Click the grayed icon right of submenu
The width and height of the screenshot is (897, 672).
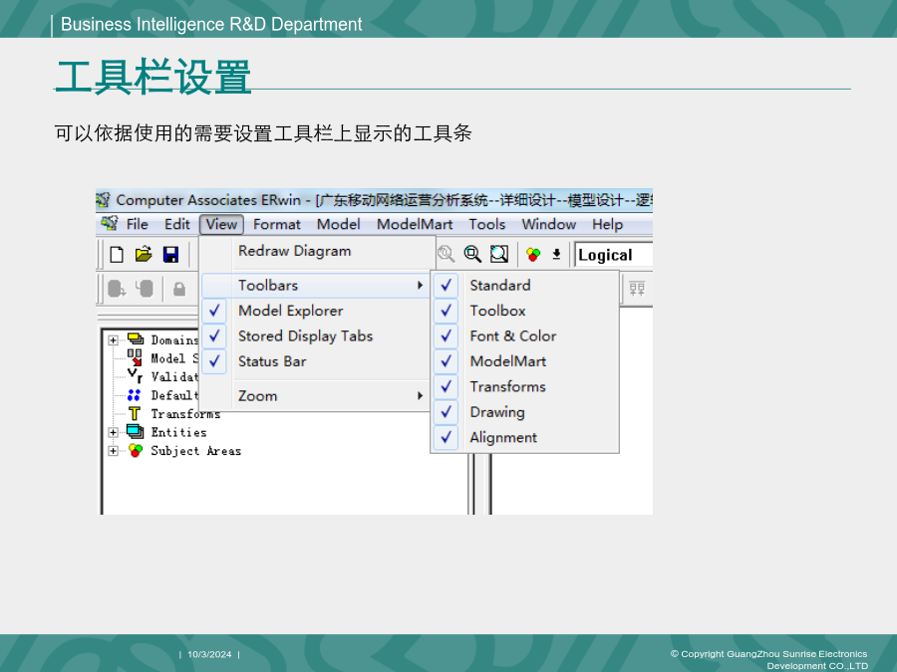coord(637,288)
